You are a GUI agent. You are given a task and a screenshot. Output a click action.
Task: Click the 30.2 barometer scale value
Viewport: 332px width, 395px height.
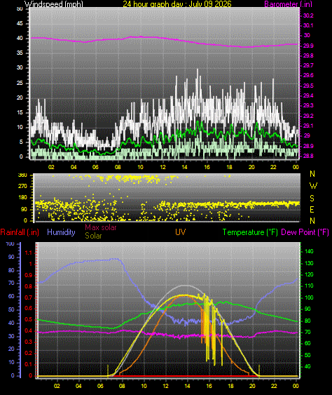point(308,15)
